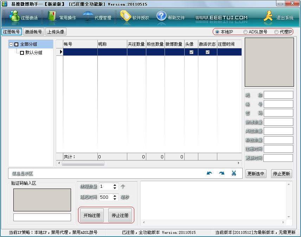
Task: Toggle the 激活状态 checkbox in selected row
Action: click(207, 52)
